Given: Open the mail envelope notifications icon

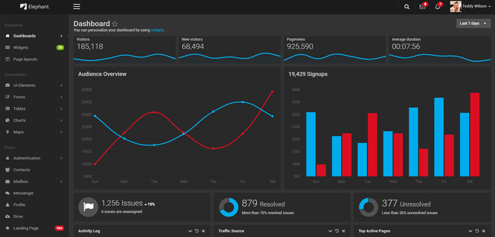Looking at the screenshot, I should pos(422,7).
